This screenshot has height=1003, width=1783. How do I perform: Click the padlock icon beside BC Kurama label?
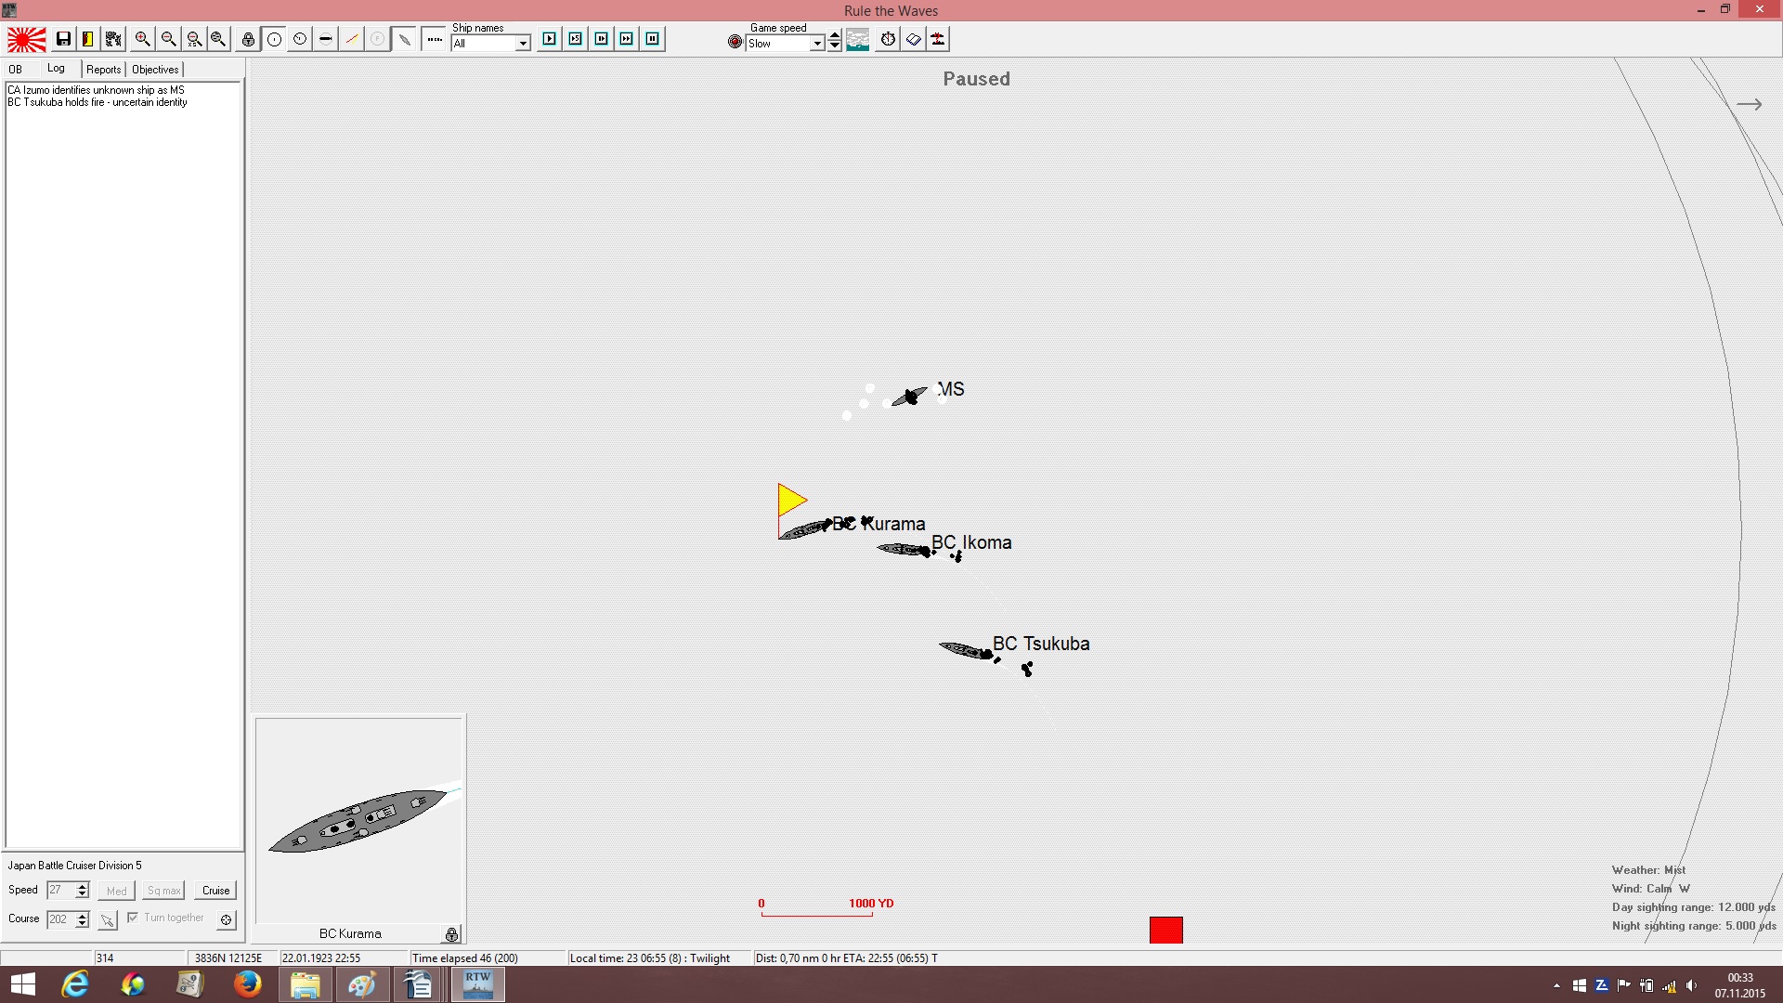tap(451, 934)
